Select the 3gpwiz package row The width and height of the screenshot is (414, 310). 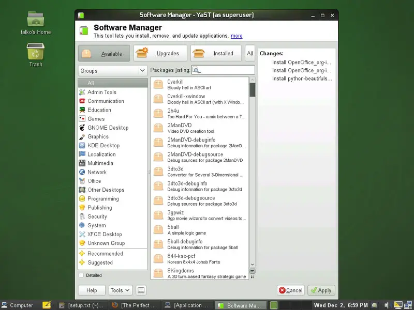[200, 215]
